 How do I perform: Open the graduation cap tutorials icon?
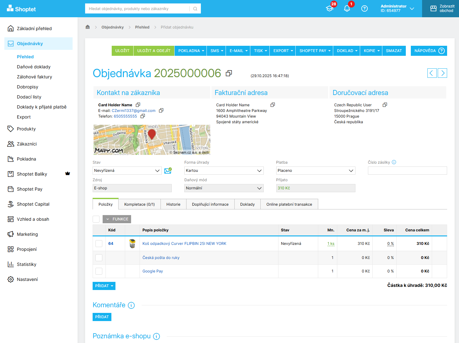click(x=329, y=8)
